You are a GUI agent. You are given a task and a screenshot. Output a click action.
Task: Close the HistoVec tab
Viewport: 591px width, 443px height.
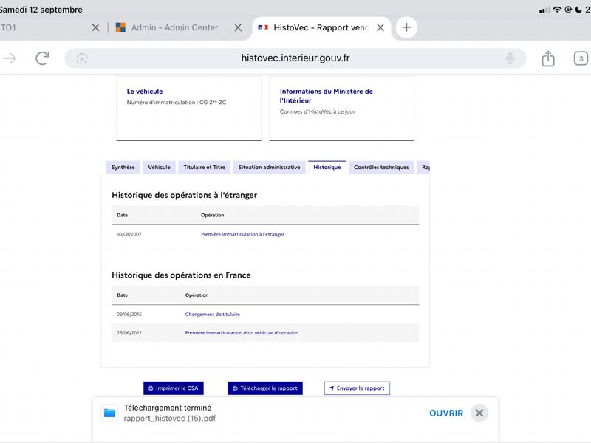tap(380, 27)
